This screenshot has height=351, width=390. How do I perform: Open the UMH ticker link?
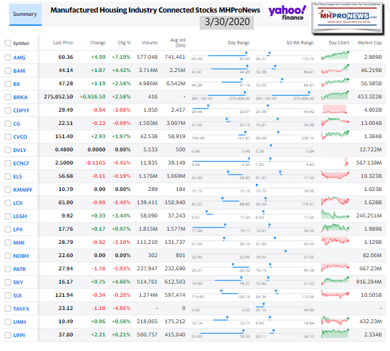[19, 322]
